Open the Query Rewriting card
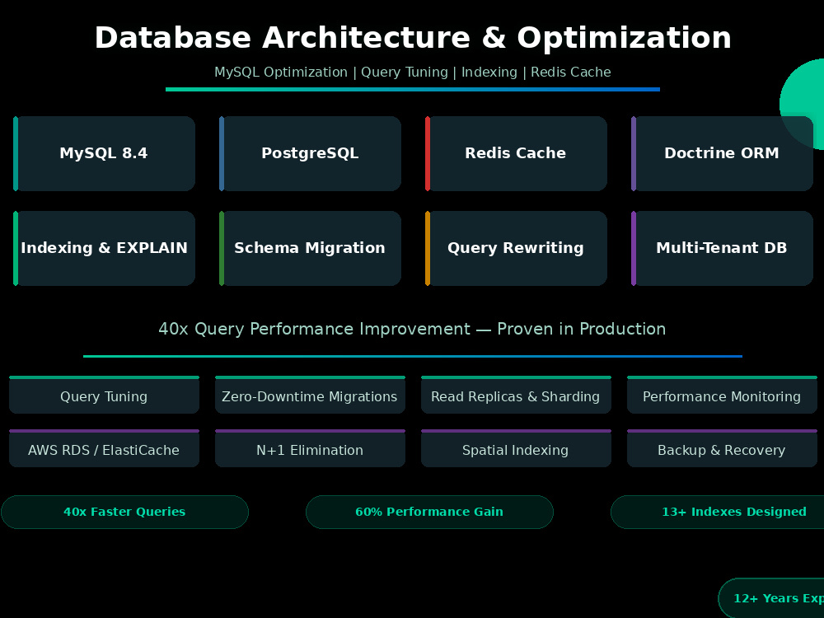This screenshot has height=618, width=824. click(516, 248)
